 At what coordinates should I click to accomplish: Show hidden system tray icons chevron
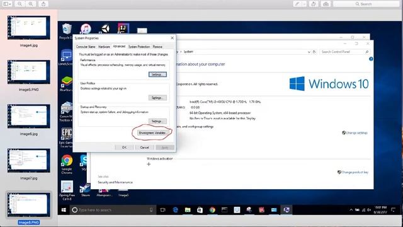[x=351, y=210]
